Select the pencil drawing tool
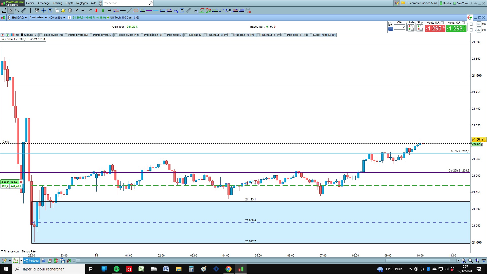Viewport: 487px width, 274px height. pos(4,10)
